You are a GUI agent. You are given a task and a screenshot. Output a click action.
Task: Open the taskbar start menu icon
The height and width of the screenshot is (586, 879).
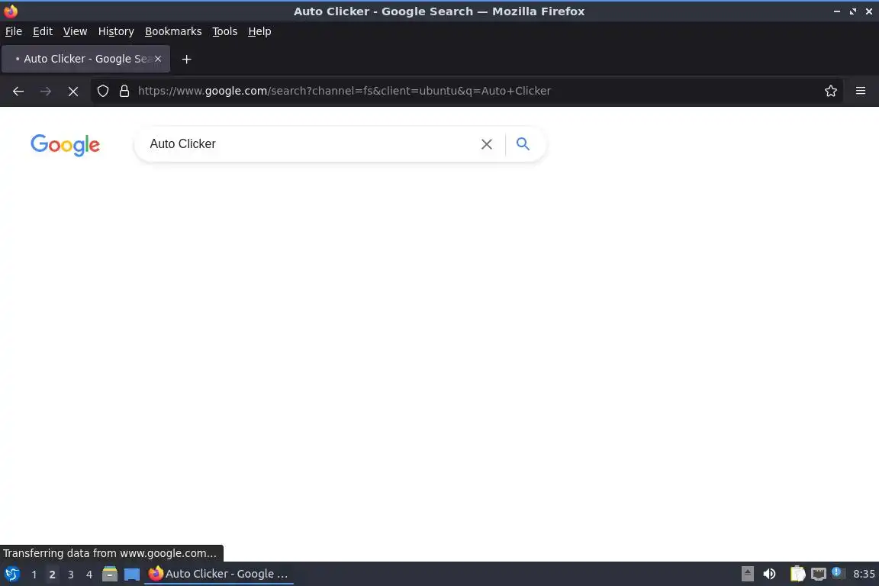(11, 574)
